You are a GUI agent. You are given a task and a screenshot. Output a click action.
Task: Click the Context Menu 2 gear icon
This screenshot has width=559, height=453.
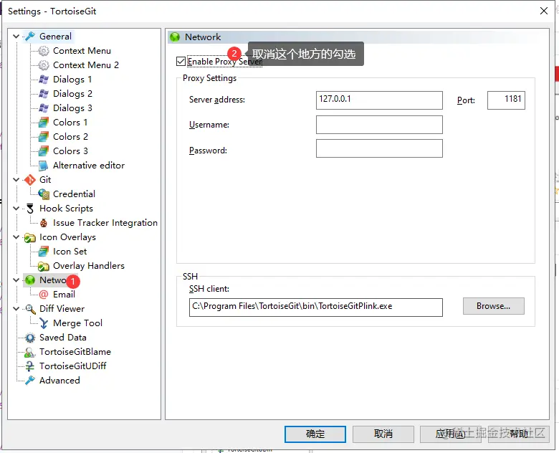[x=44, y=65]
